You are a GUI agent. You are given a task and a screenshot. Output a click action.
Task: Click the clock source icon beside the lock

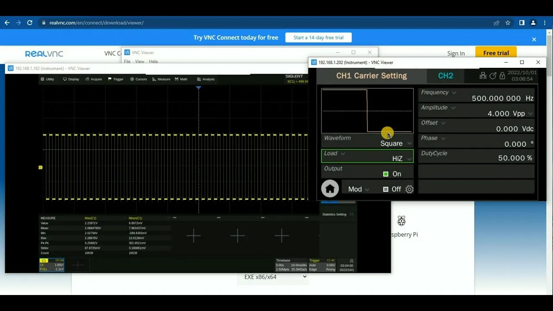(x=493, y=76)
